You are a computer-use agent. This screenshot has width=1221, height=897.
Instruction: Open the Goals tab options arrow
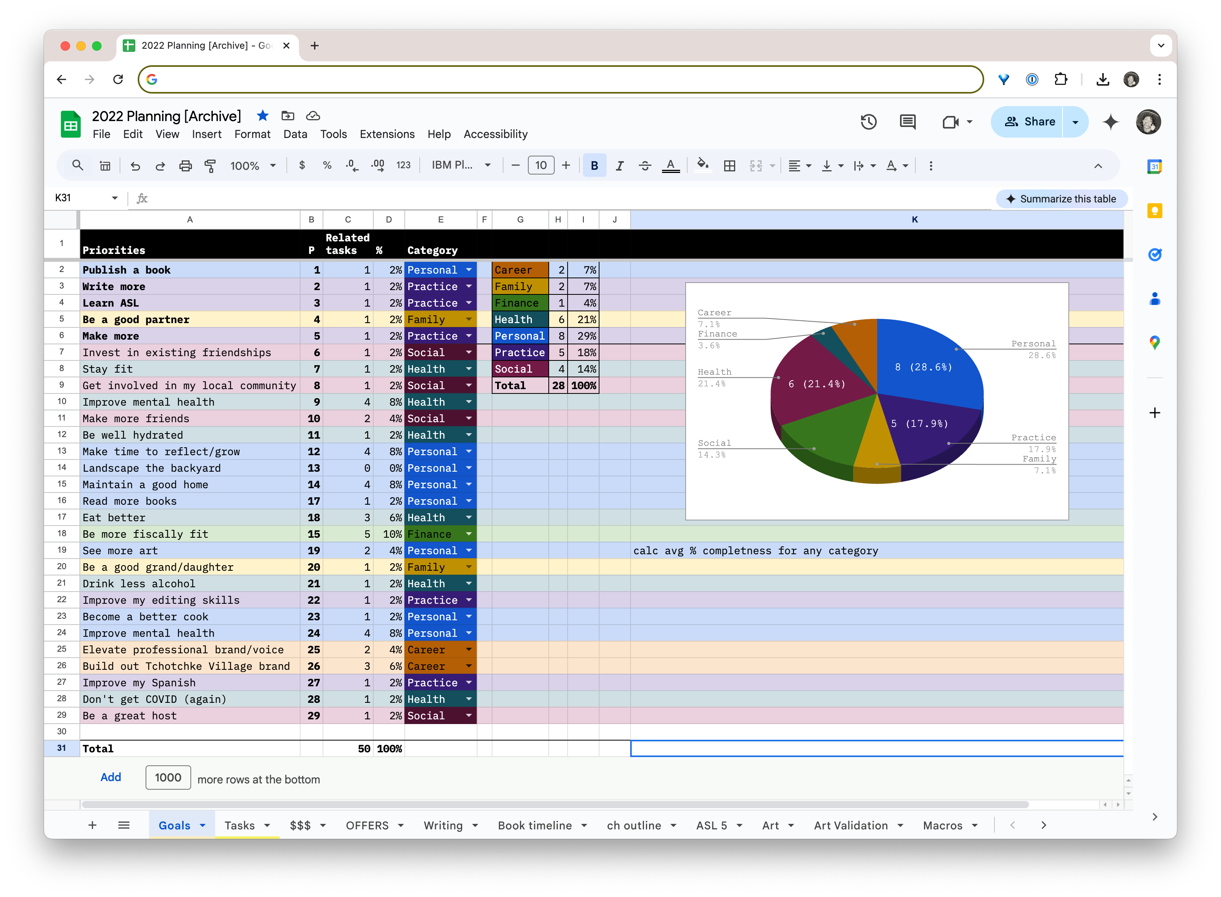pyautogui.click(x=202, y=825)
